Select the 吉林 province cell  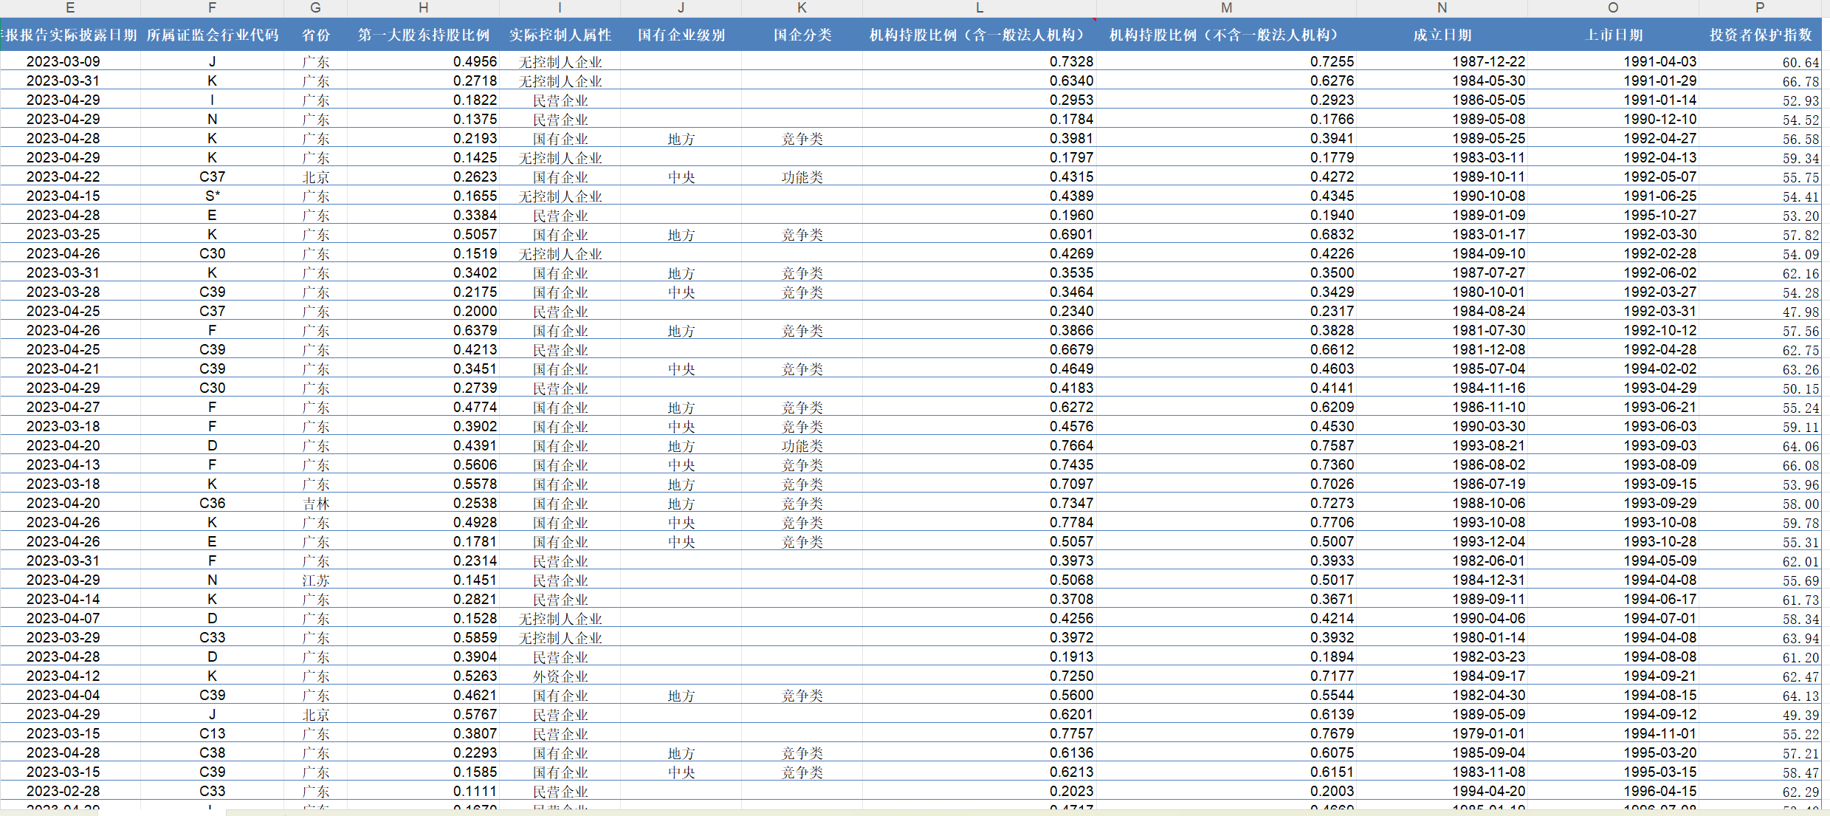315,503
